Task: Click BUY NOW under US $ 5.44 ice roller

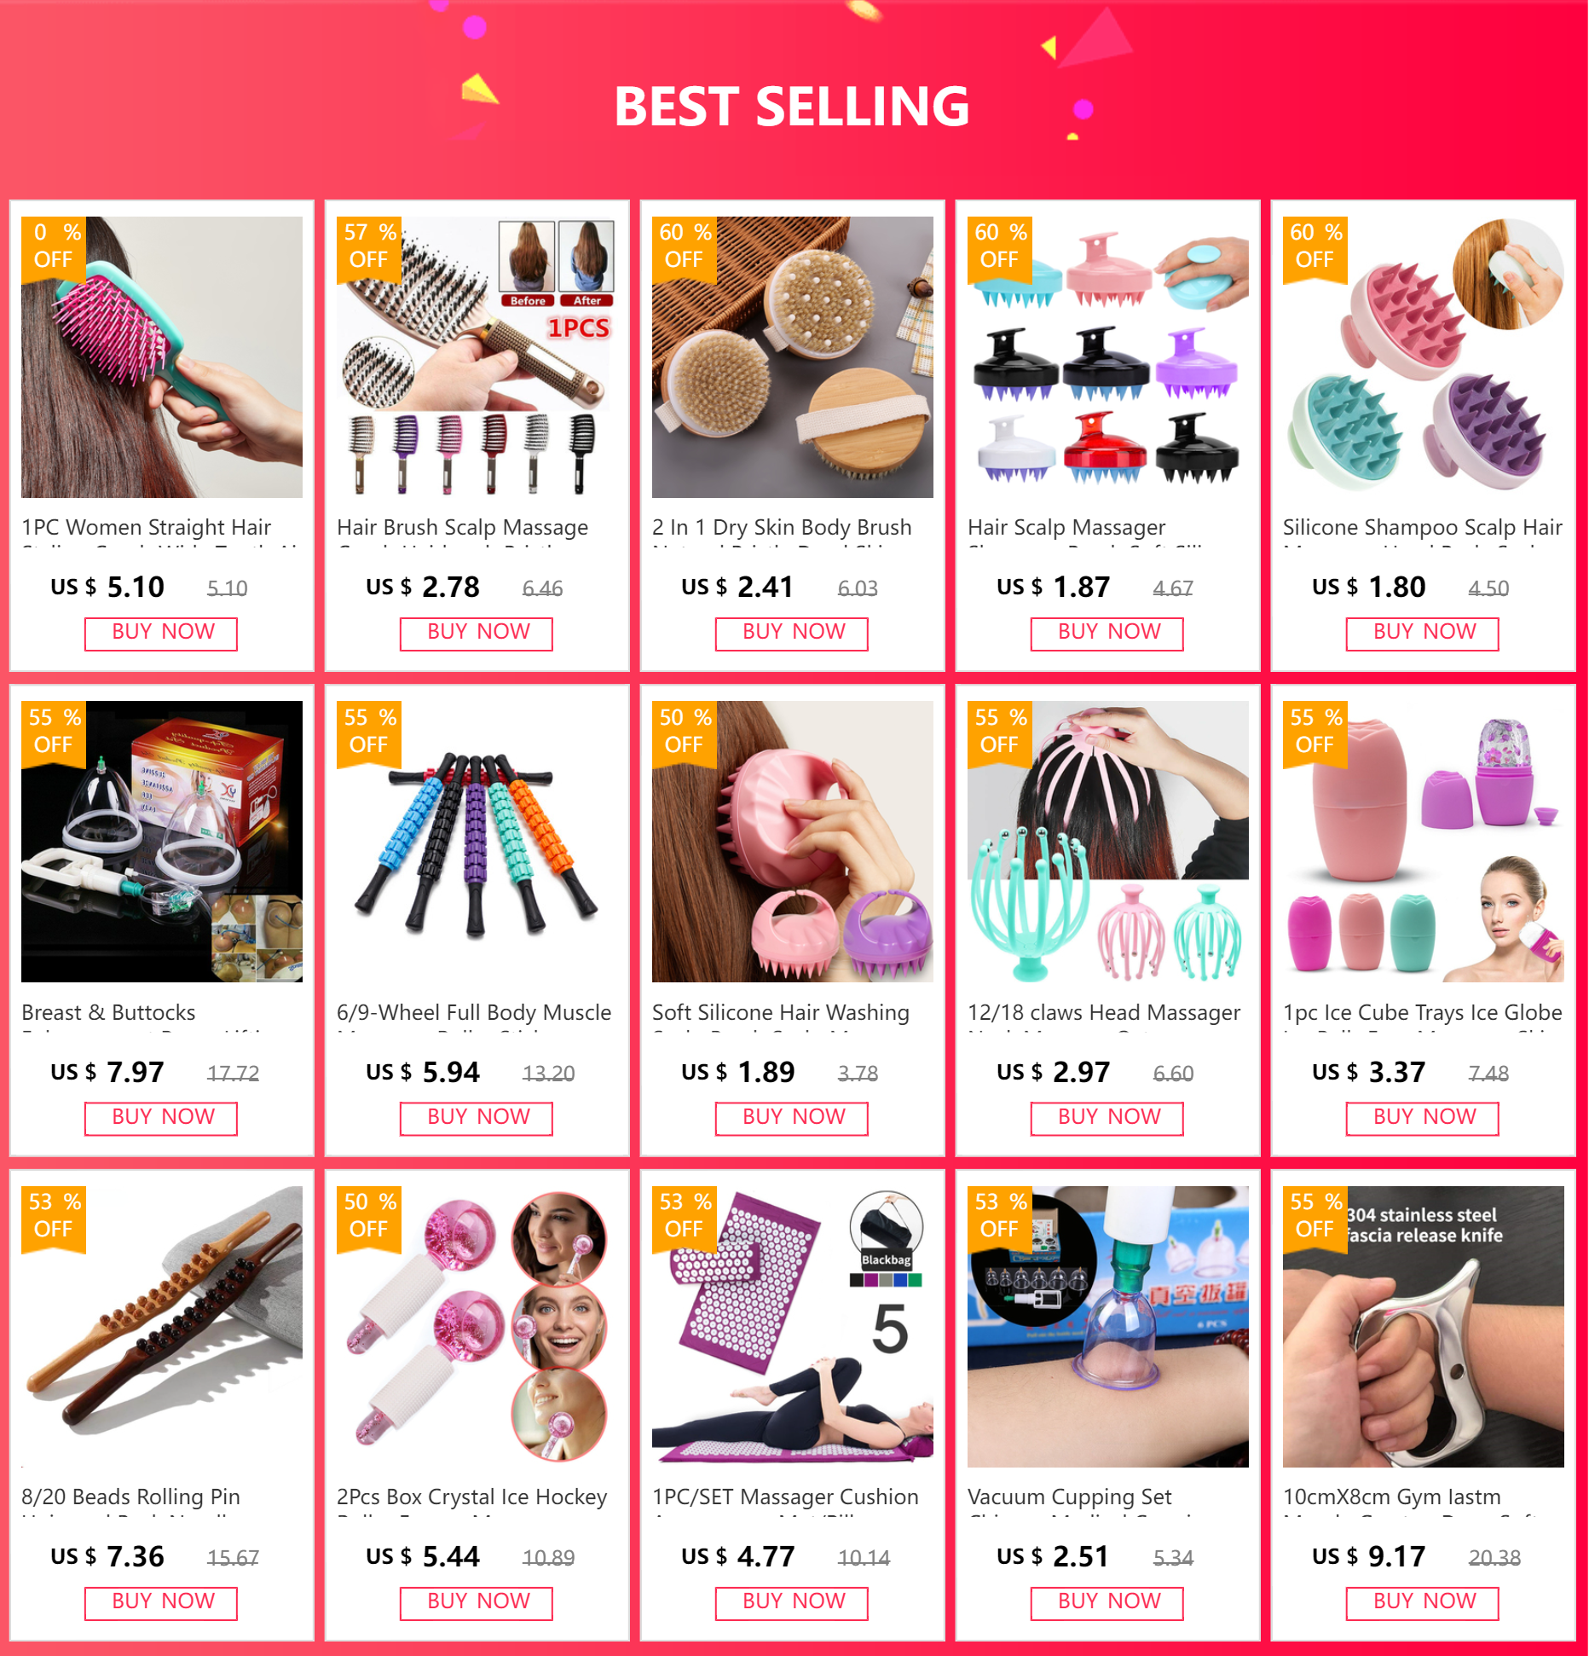Action: click(477, 1603)
